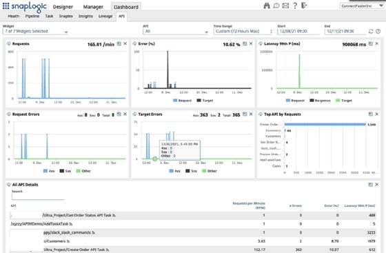Click the End date field

[345, 31]
